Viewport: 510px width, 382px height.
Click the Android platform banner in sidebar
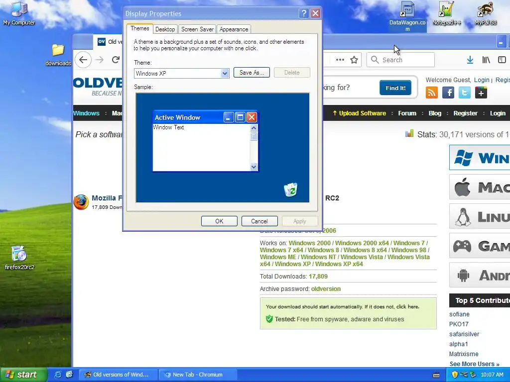(x=480, y=275)
